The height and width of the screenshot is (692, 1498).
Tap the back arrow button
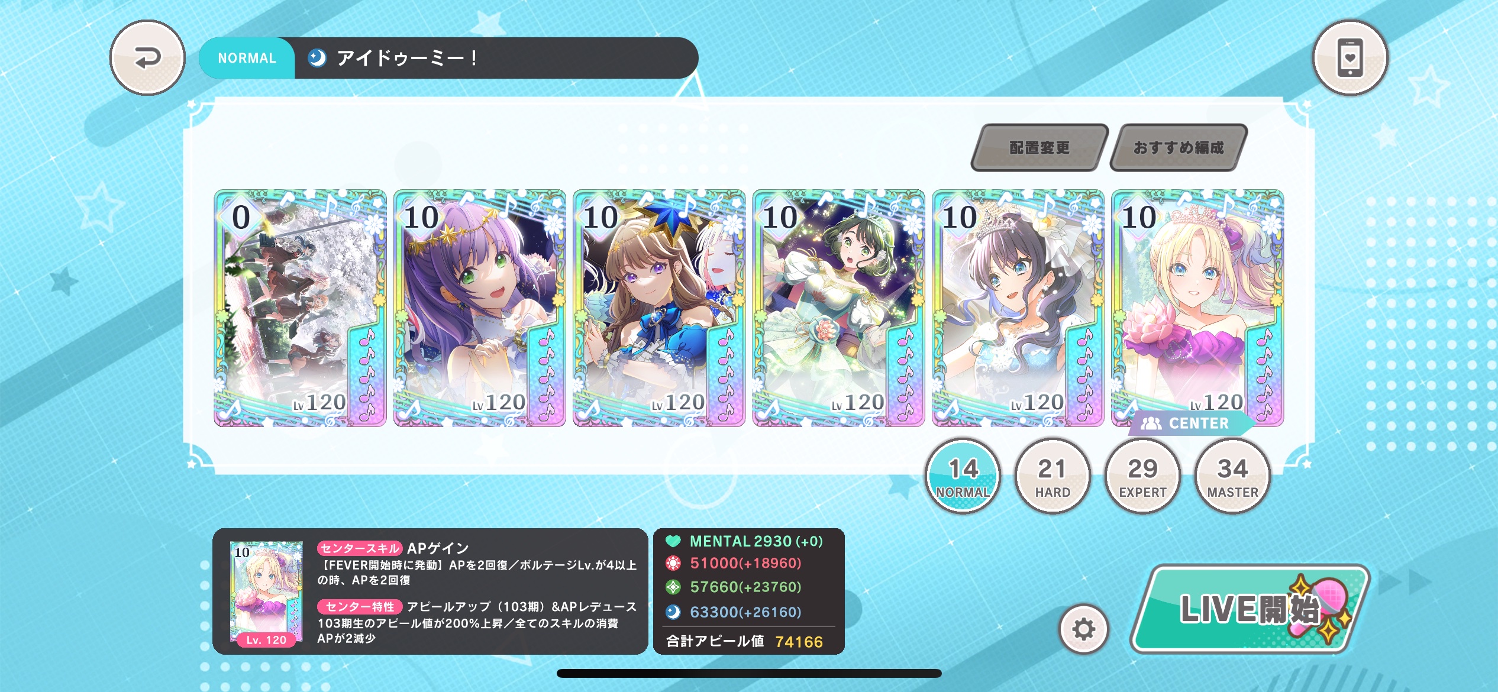click(x=147, y=58)
